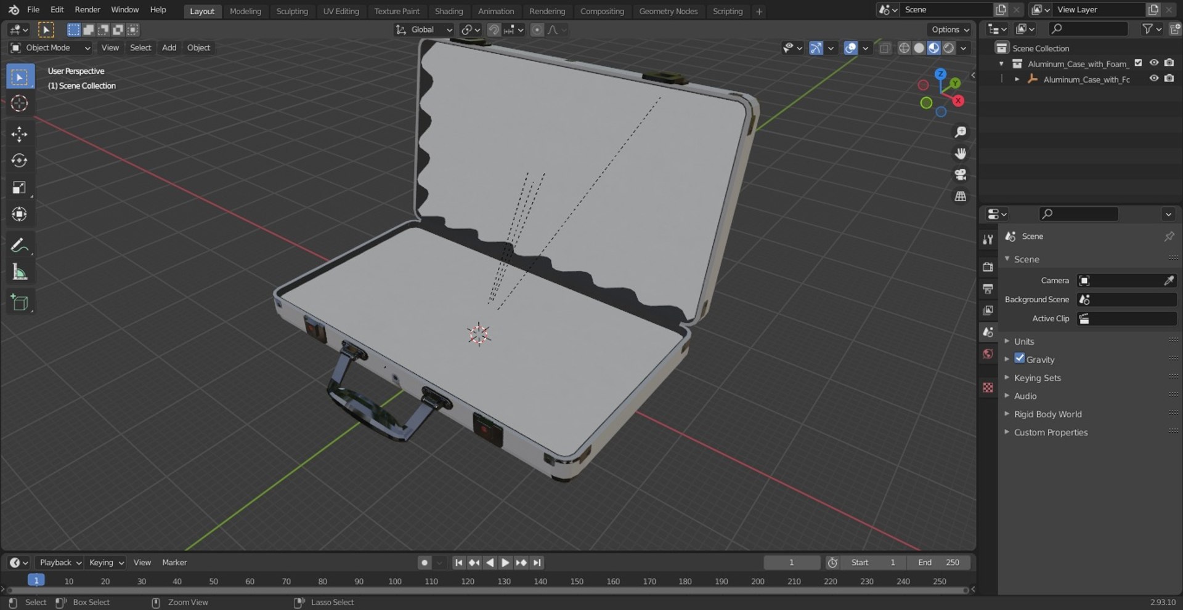The height and width of the screenshot is (610, 1183).
Task: Click the pan view hand icon
Action: [960, 153]
